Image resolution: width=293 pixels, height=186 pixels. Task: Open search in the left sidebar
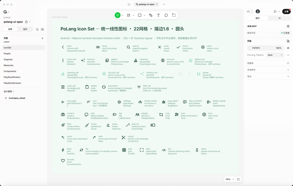click(37, 29)
